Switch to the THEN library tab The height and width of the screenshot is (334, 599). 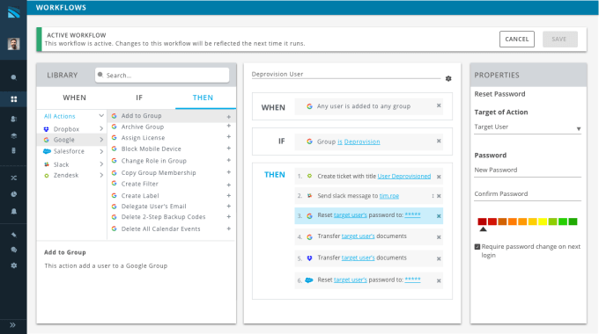(x=203, y=98)
